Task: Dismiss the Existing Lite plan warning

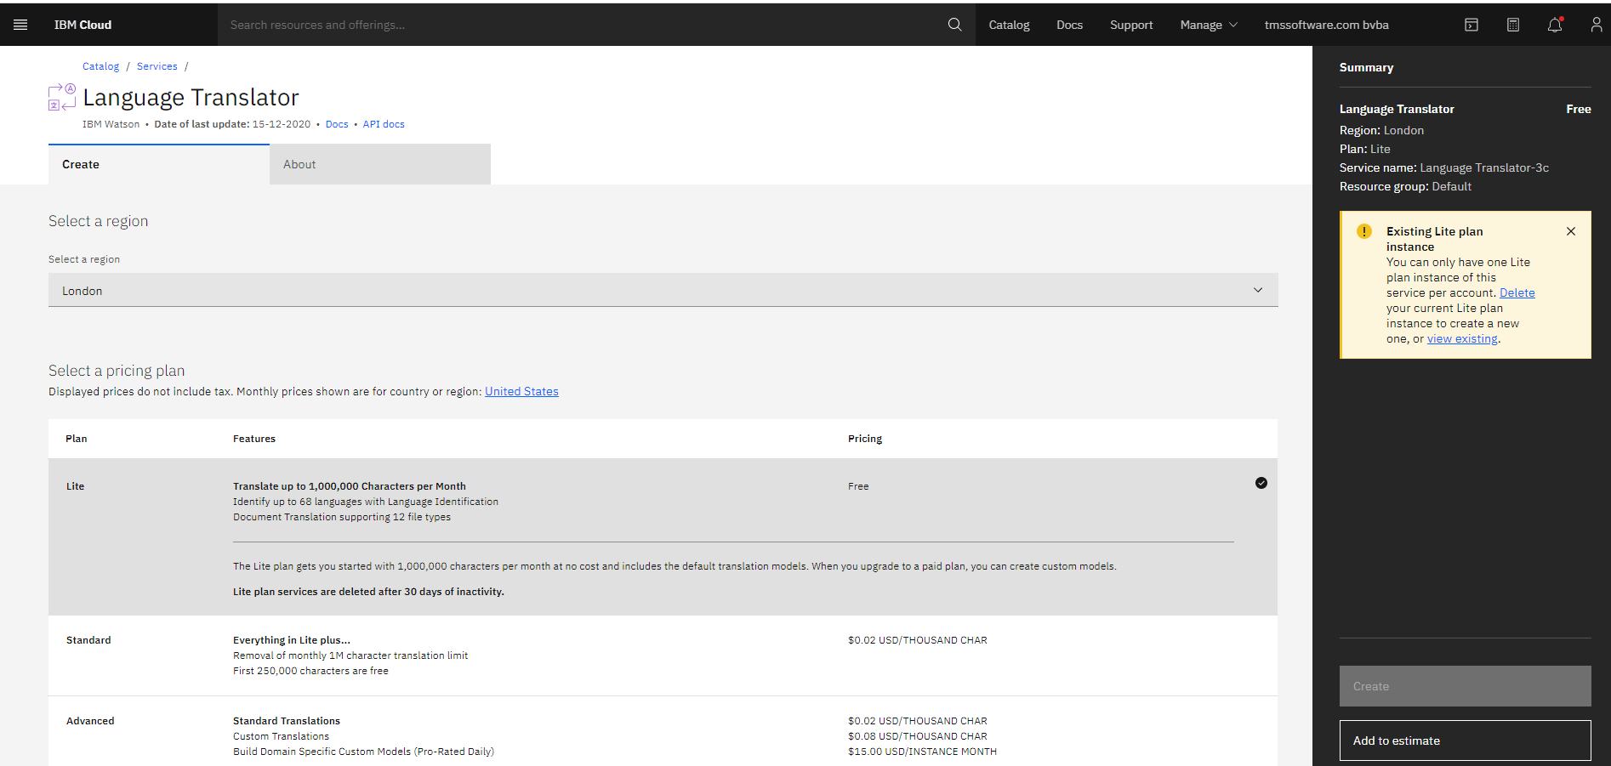Action: click(1571, 231)
